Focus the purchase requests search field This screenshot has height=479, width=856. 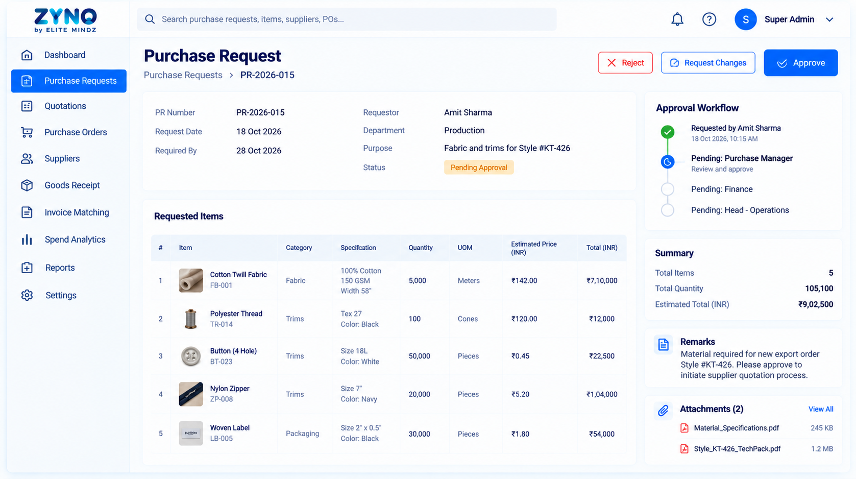coord(347,19)
